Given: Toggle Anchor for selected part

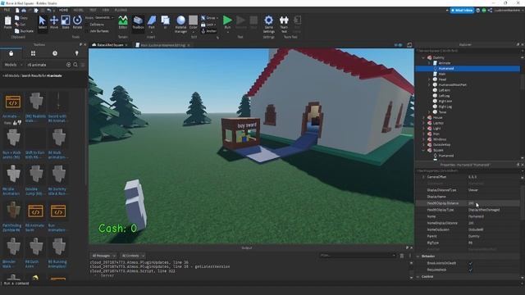Looking at the screenshot, I should (209, 31).
